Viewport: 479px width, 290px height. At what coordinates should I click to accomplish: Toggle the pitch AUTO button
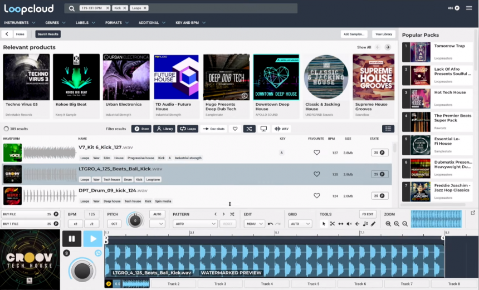[x=157, y=214]
